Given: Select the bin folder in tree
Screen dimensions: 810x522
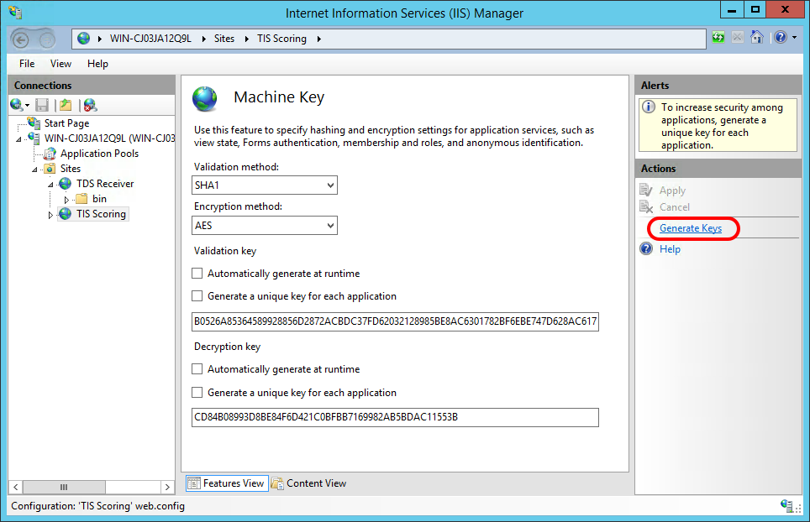Looking at the screenshot, I should pos(99,199).
